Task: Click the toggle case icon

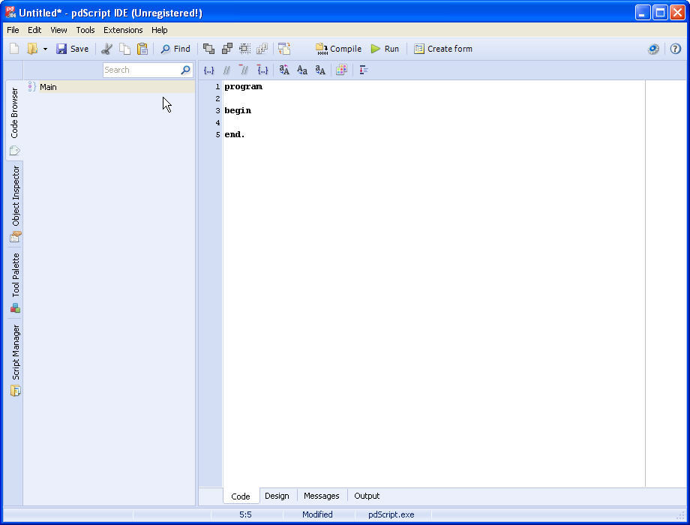Action: click(284, 70)
